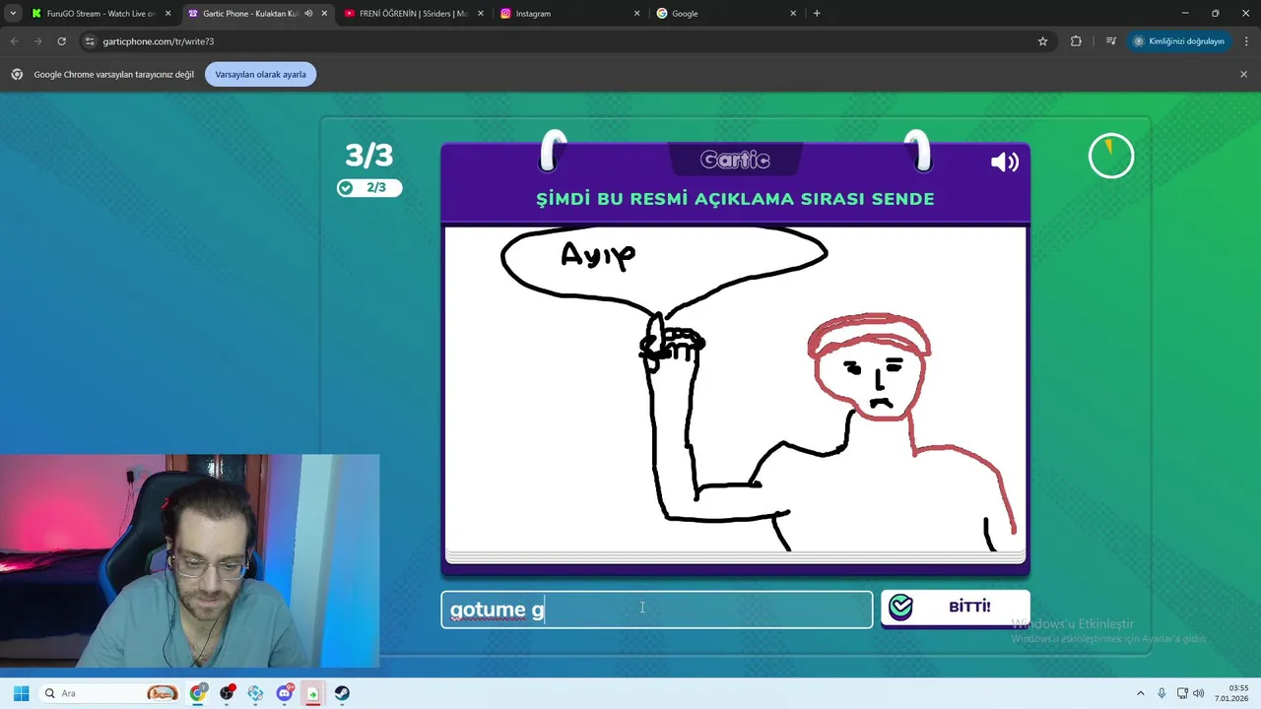Dismiss the default browser info bar
The image size is (1261, 709).
click(1243, 74)
